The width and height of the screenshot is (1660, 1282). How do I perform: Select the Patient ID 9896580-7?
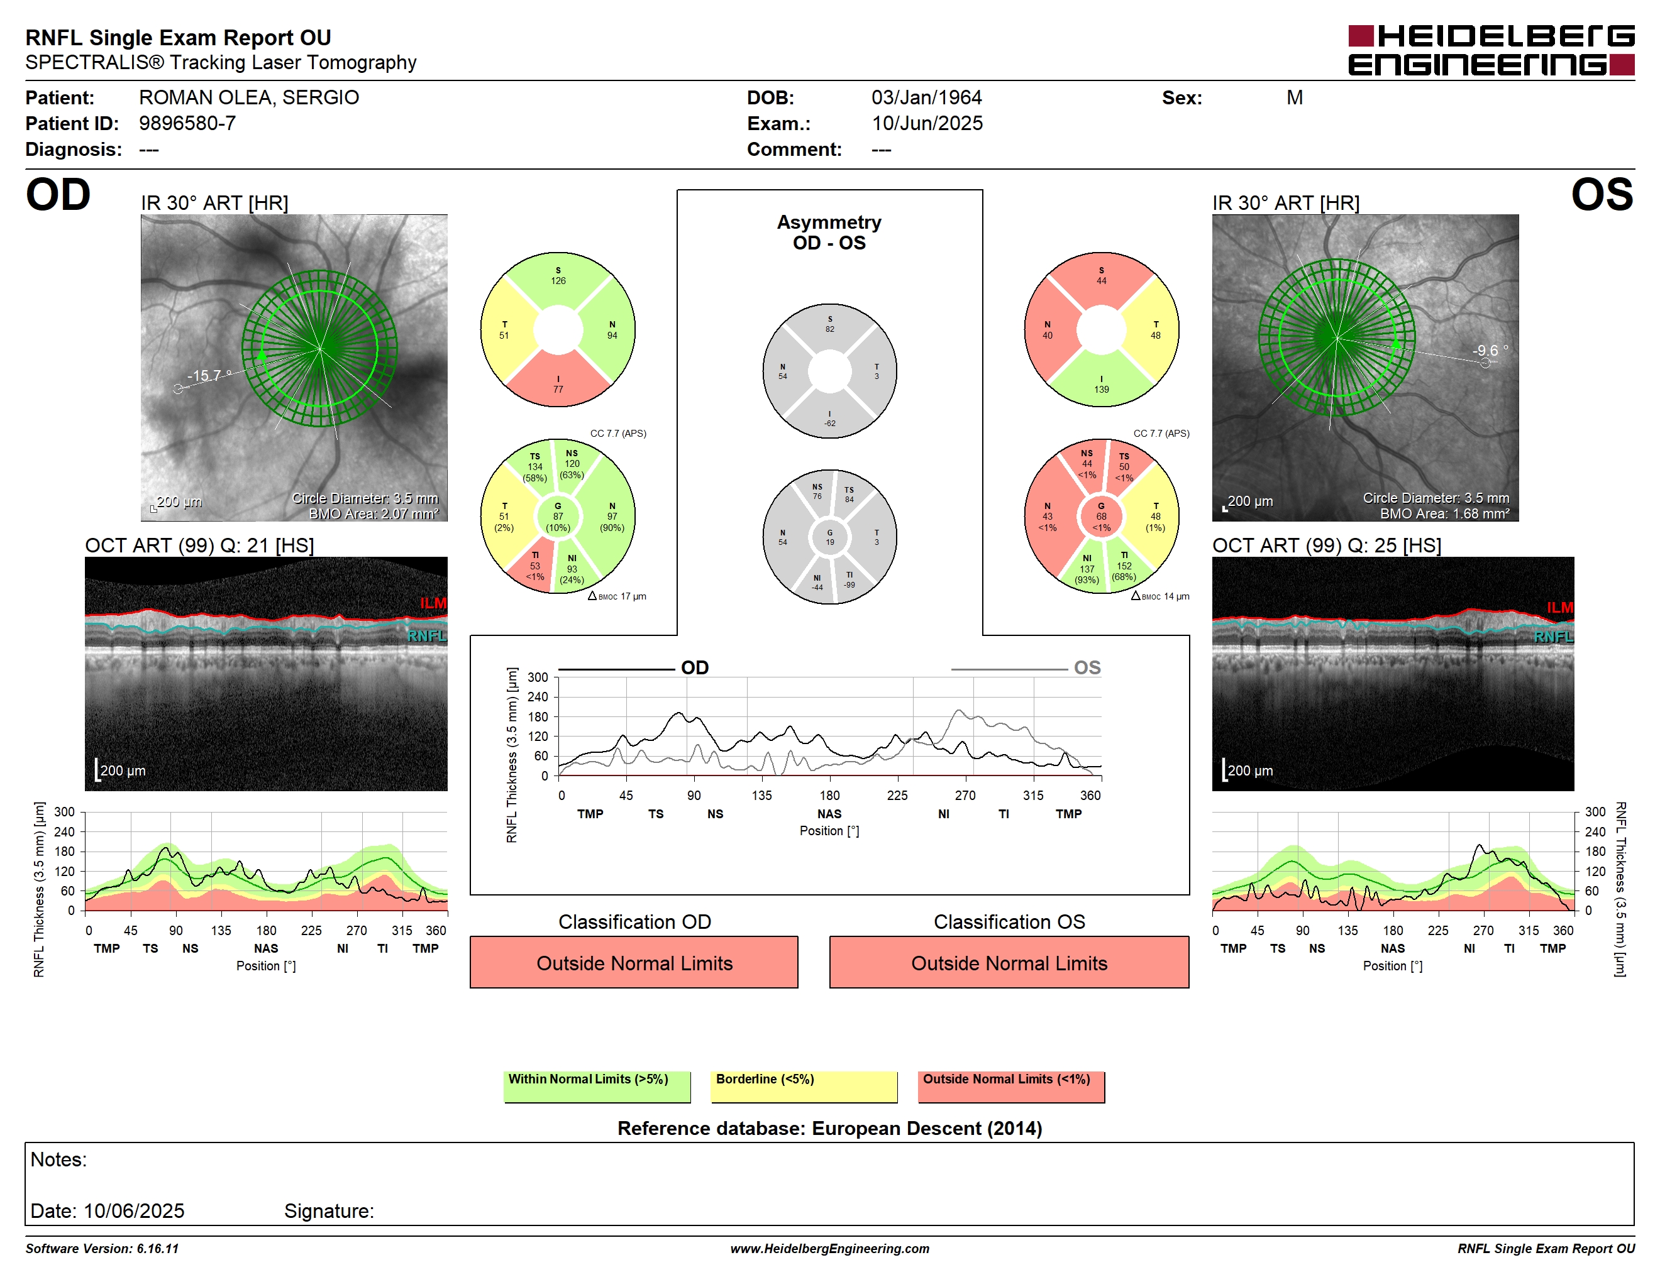click(x=187, y=123)
